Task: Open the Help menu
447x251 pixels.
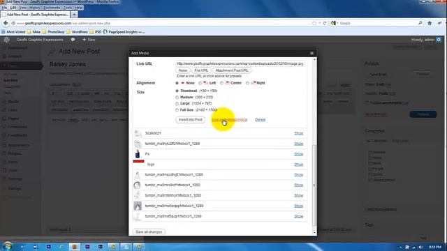Action: (x=78, y=8)
